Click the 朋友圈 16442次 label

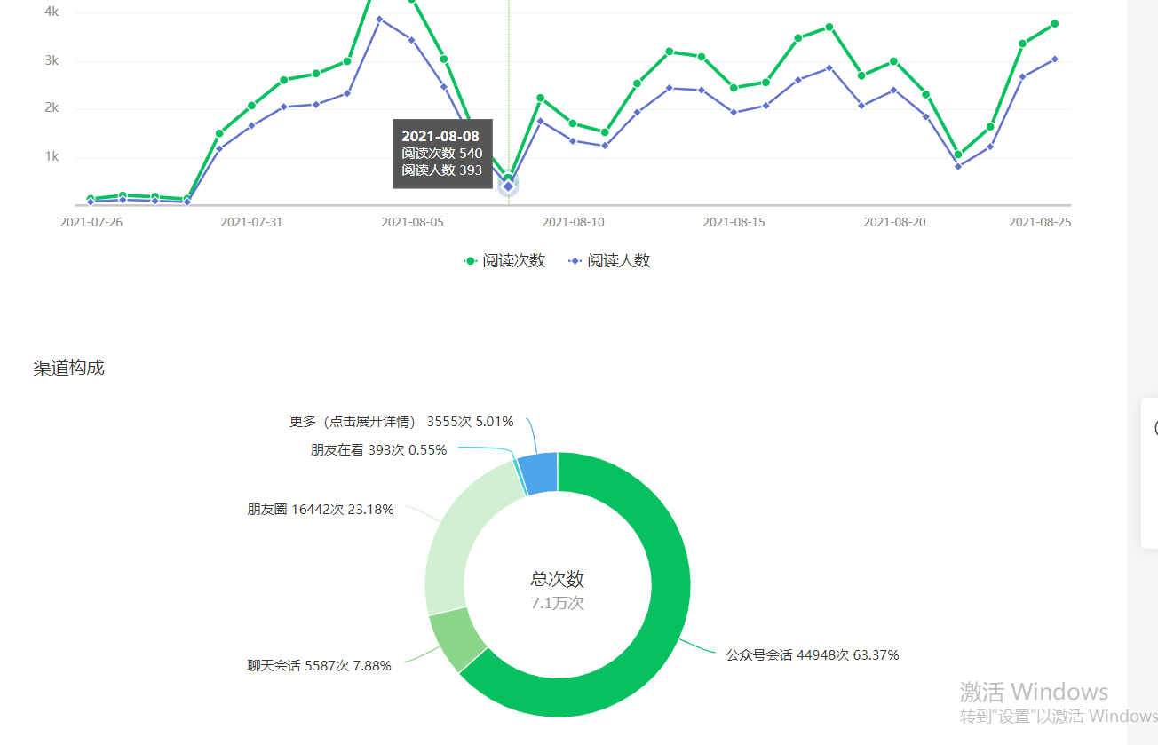pos(320,510)
